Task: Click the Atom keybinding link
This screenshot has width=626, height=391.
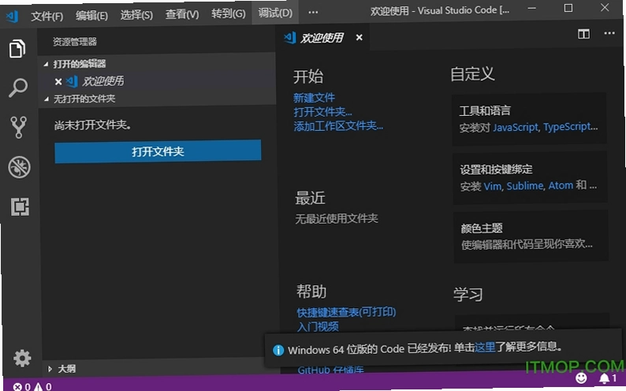Action: pos(561,185)
